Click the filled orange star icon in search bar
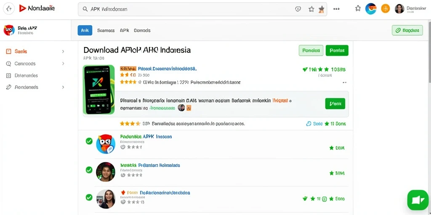Image resolution: width=431 pixels, height=215 pixels. pos(321,10)
